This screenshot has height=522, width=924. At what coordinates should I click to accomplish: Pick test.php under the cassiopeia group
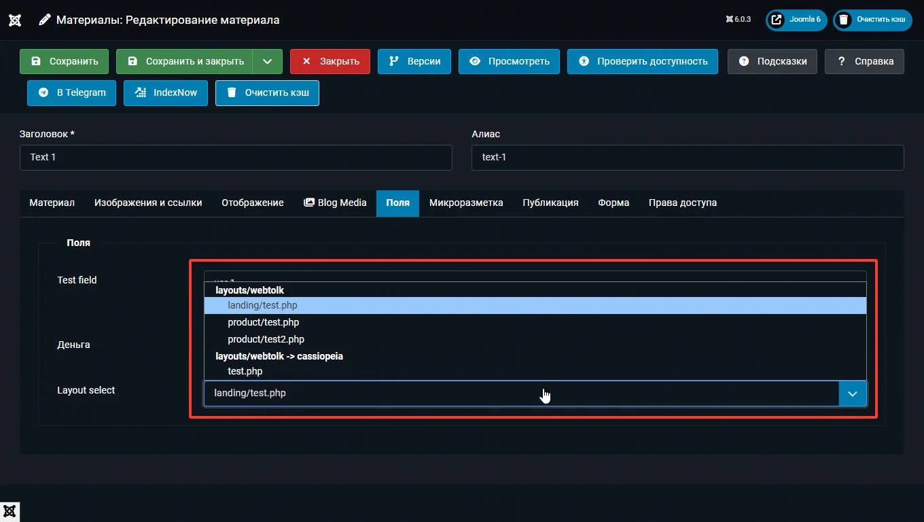pos(245,371)
